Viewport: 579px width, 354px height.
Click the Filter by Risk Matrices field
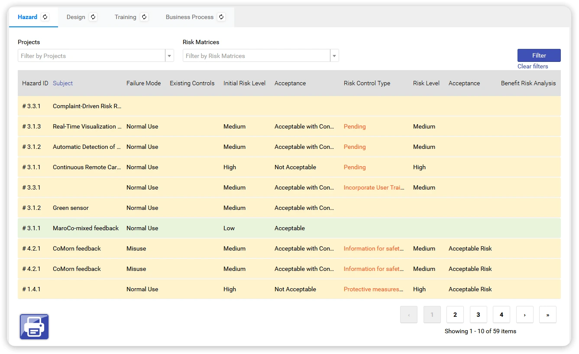tap(256, 56)
